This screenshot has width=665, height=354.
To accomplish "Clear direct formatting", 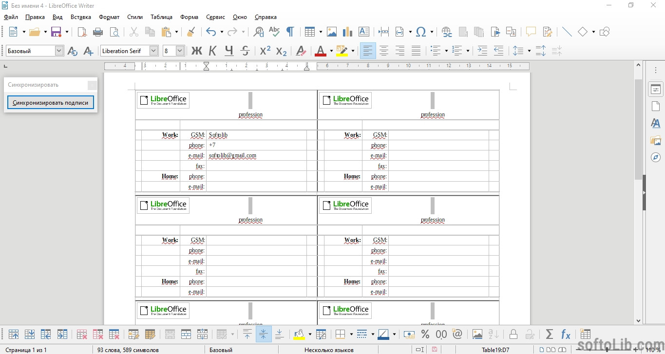I will click(301, 51).
